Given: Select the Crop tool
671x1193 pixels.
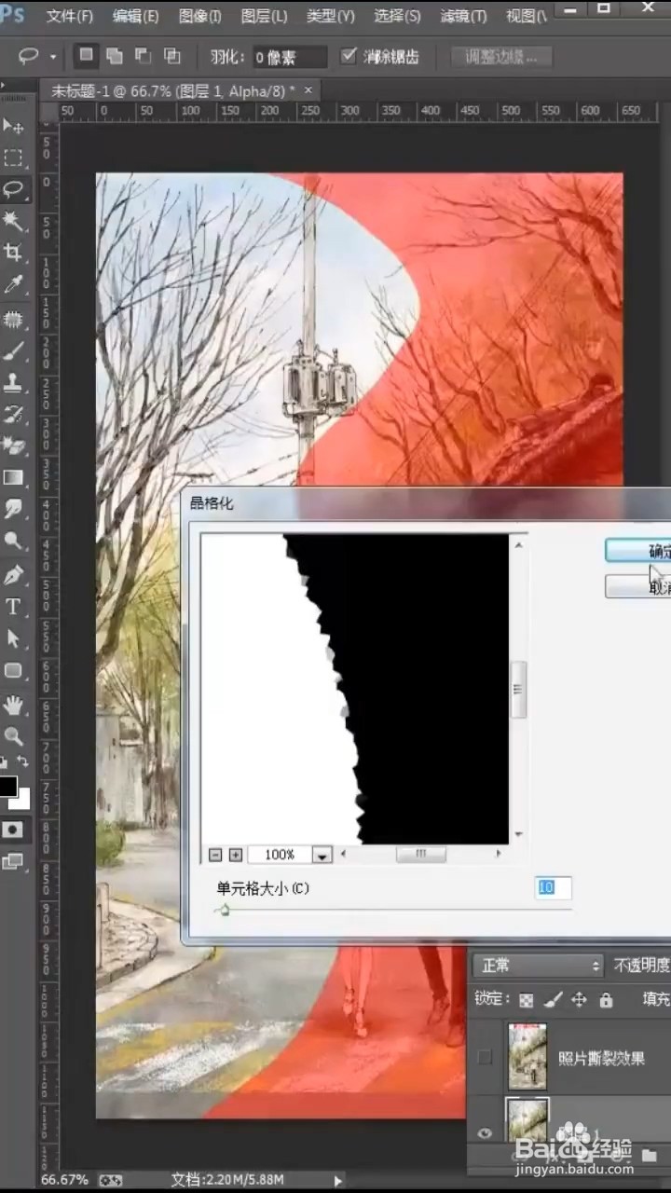Looking at the screenshot, I should 13,252.
